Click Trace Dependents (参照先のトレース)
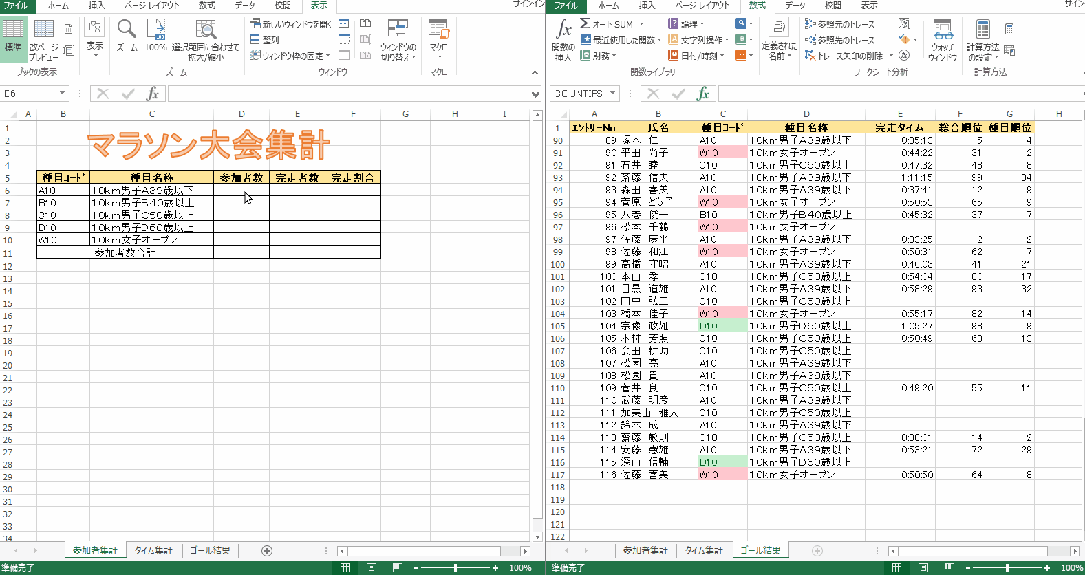The height and width of the screenshot is (575, 1085). [840, 40]
